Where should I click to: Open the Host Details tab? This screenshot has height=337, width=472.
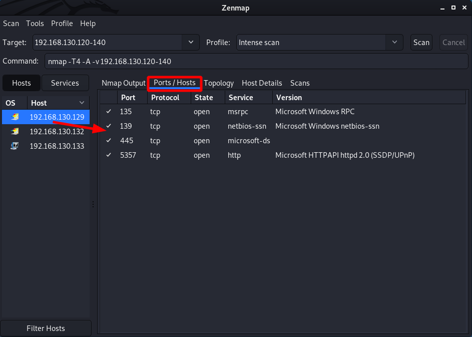pos(262,83)
